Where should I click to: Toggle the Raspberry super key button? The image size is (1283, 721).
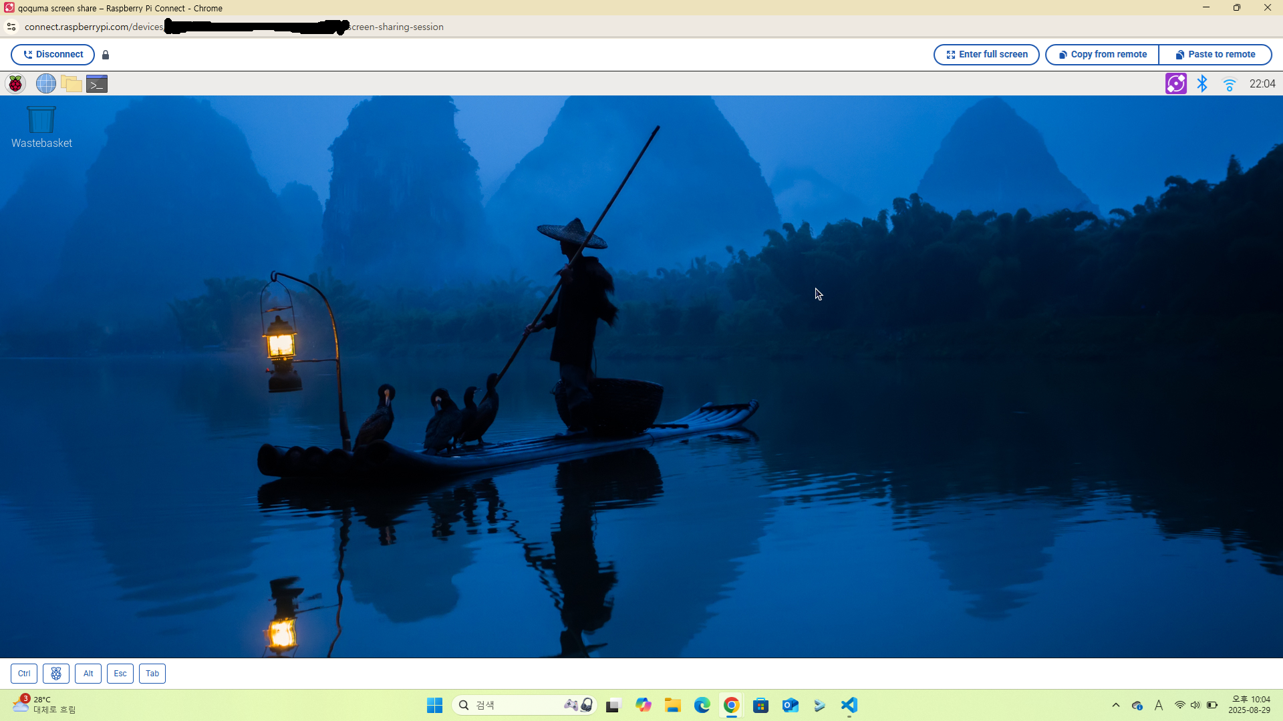(x=56, y=674)
